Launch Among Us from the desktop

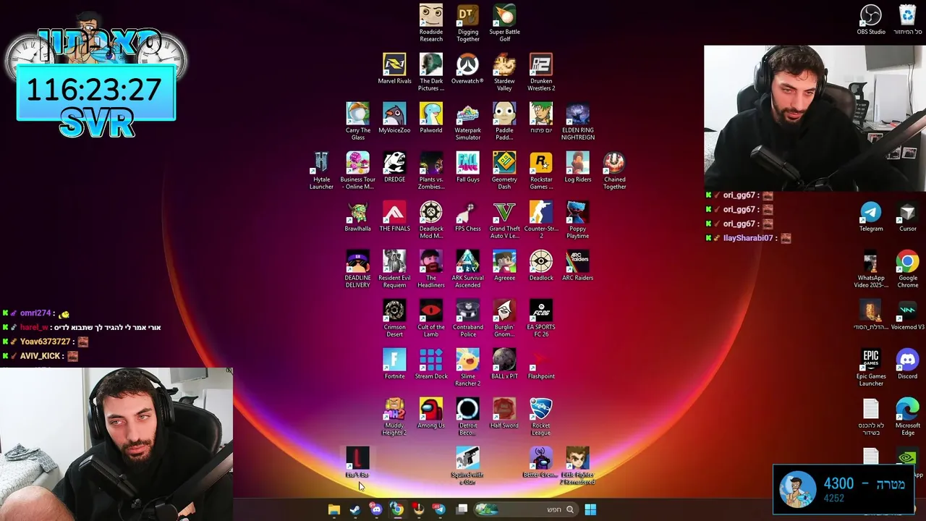pos(431,413)
